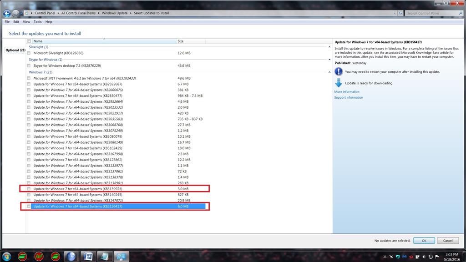Select the update row KB3013531

pos(118,107)
